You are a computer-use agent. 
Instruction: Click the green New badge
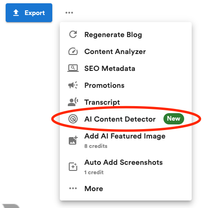[x=173, y=119]
